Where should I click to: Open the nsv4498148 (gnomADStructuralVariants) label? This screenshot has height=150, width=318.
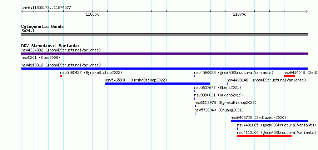pyautogui.click(x=266, y=80)
